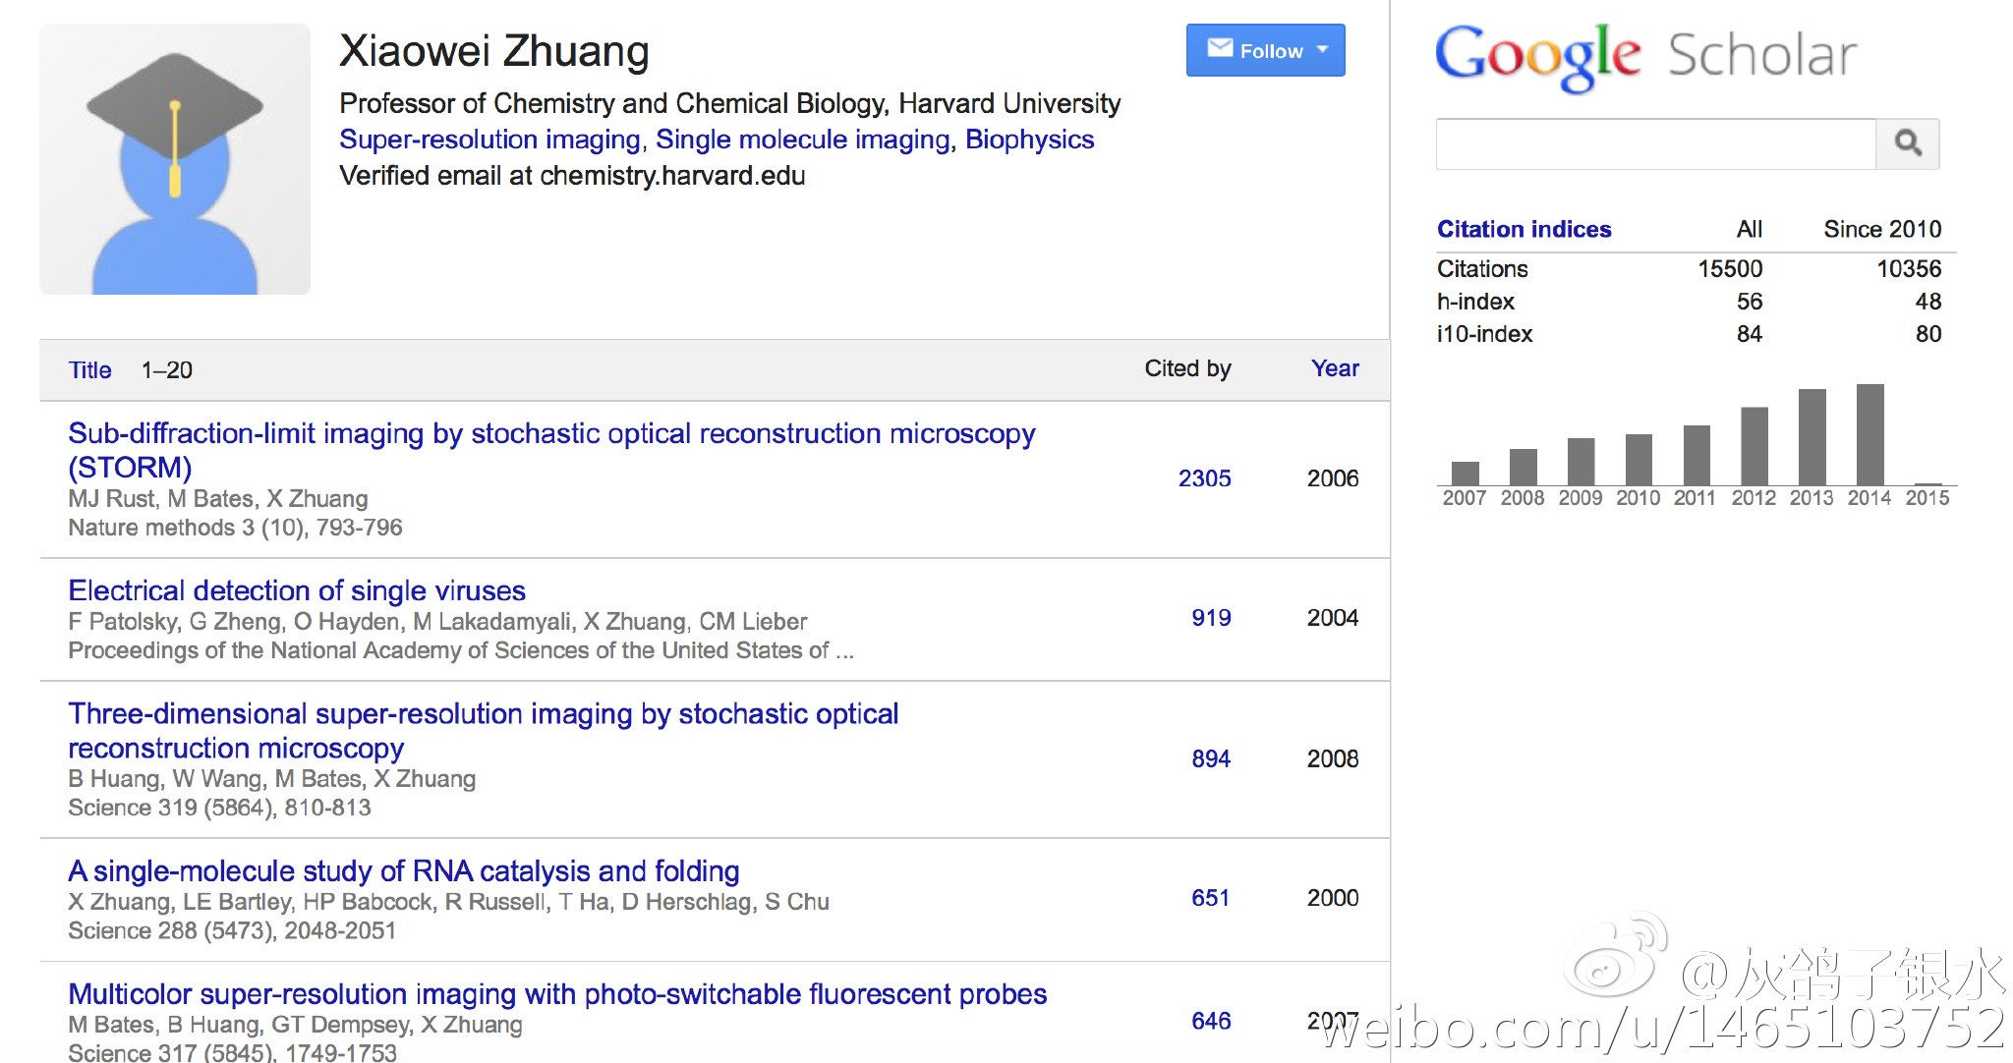Click into the Scholar search box
Screen dimensions: 2013x1063
[1656, 143]
